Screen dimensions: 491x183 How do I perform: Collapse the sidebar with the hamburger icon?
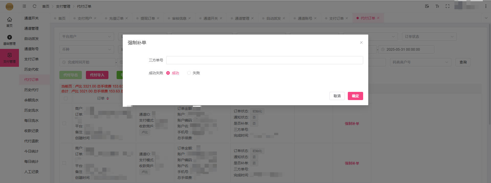click(24, 6)
